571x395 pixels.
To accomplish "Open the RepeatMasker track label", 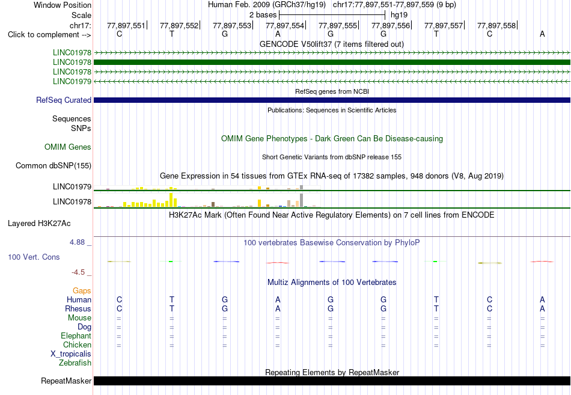I will point(66,381).
